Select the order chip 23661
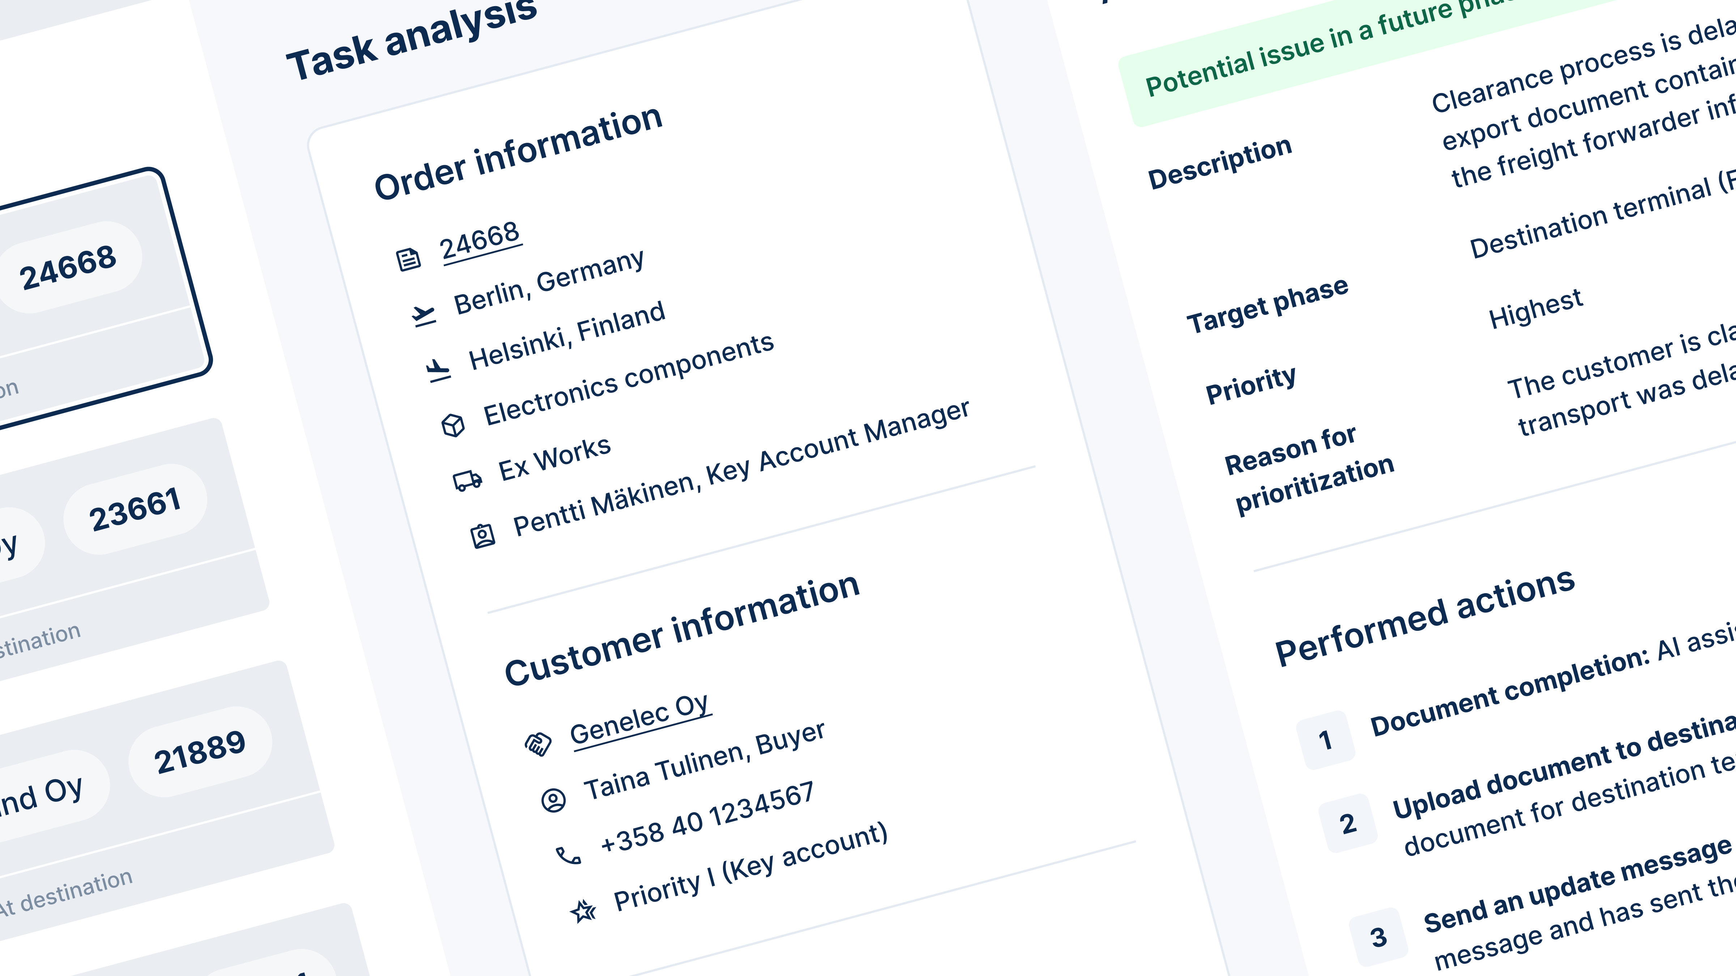The image size is (1736, 976). pyautogui.click(x=136, y=510)
